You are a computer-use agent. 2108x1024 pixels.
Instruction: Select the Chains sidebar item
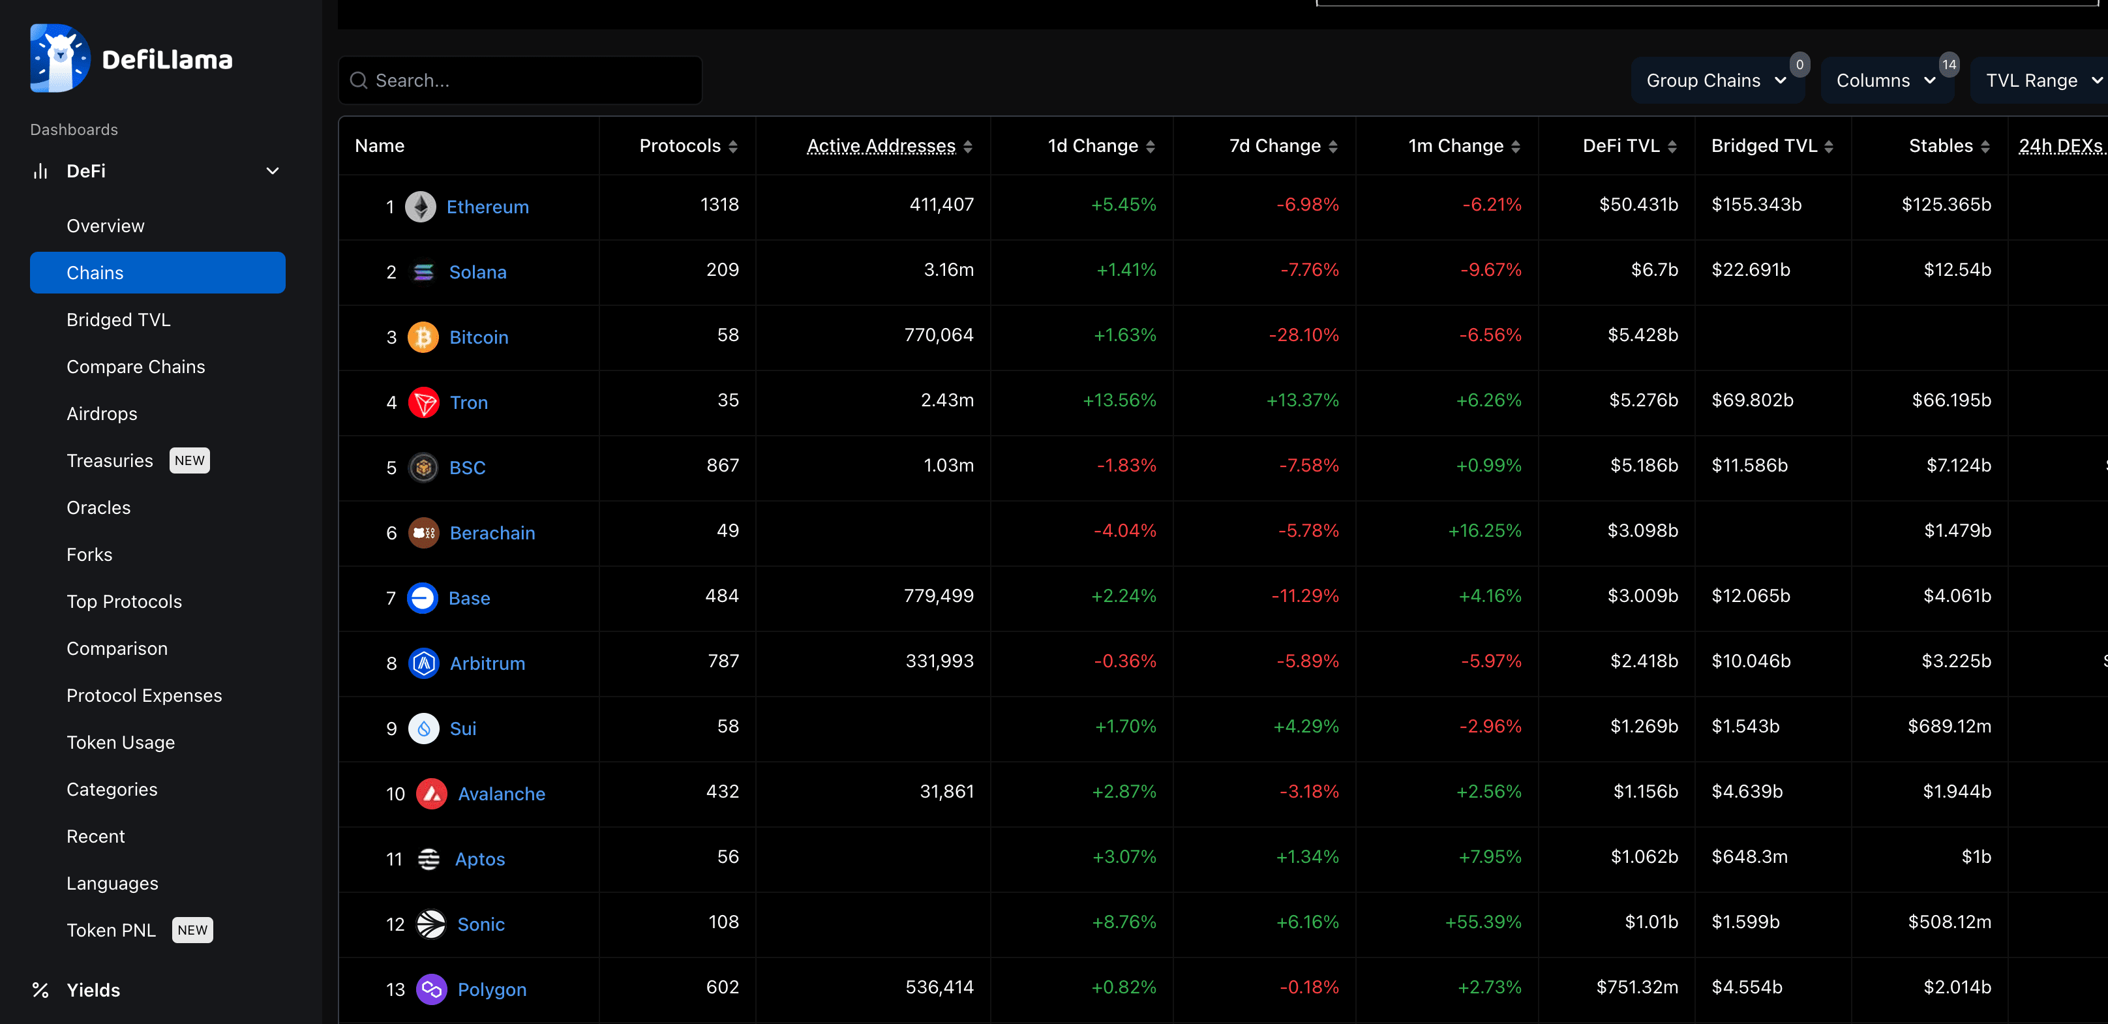[x=158, y=273]
